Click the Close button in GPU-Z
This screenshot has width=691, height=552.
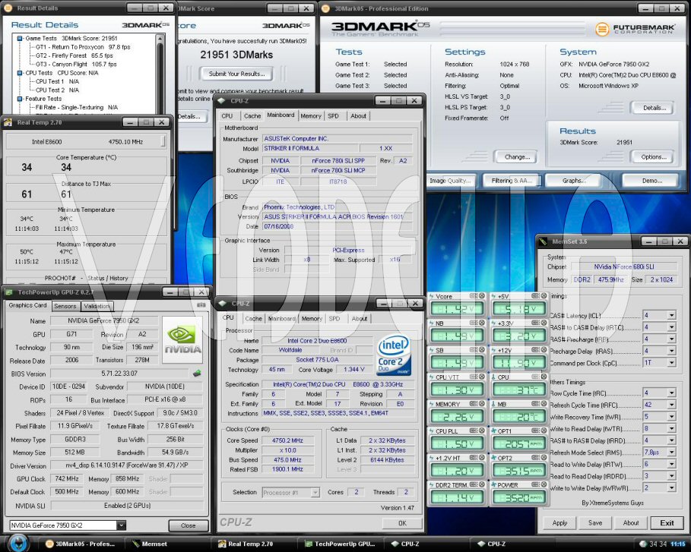189,525
